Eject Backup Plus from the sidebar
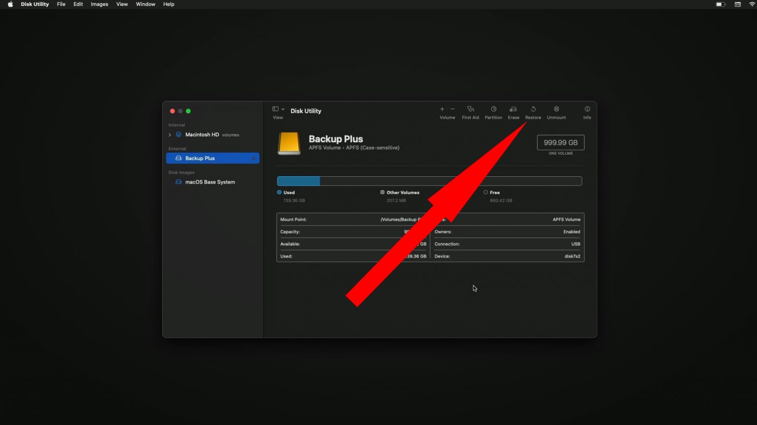757x425 pixels. pos(254,158)
